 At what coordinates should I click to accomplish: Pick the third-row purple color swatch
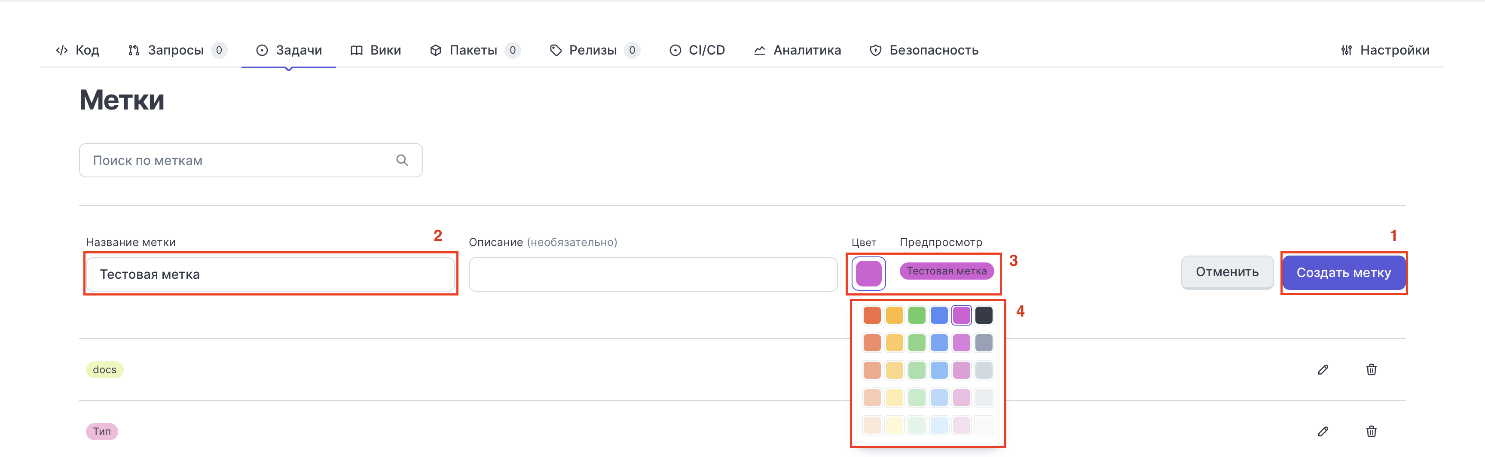[x=962, y=370]
